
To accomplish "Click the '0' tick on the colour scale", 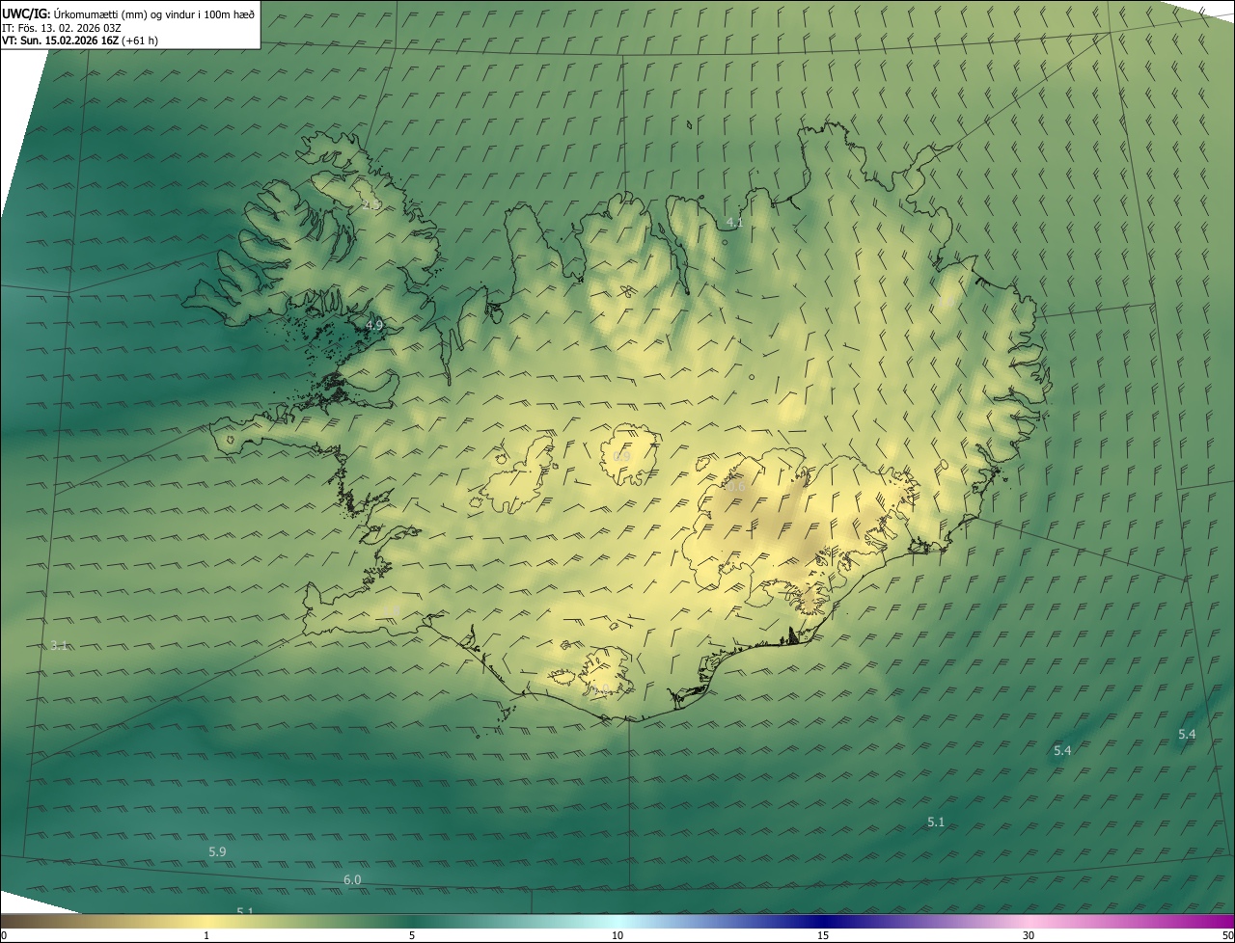I will pos(3,936).
